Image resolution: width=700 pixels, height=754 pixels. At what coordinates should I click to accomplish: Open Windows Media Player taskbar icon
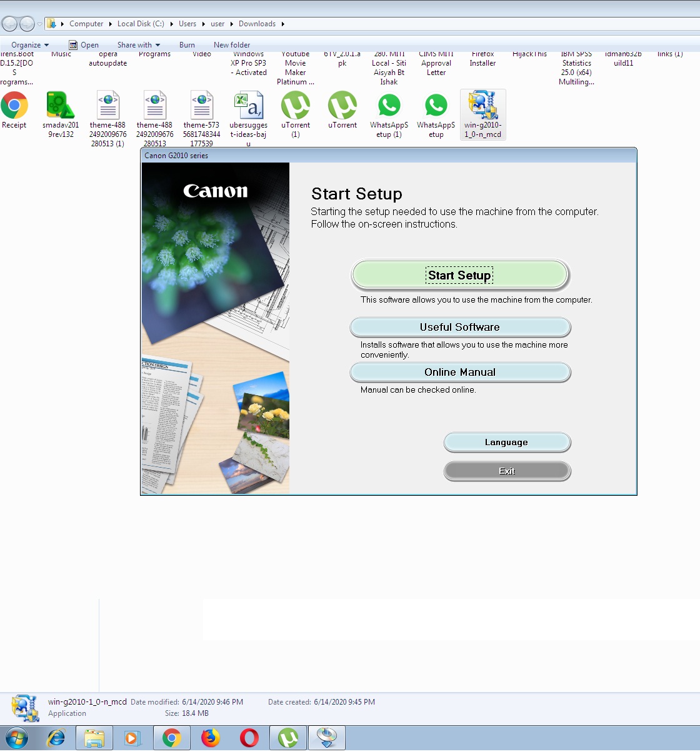pyautogui.click(x=132, y=738)
